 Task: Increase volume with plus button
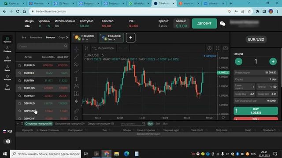pos(273,61)
